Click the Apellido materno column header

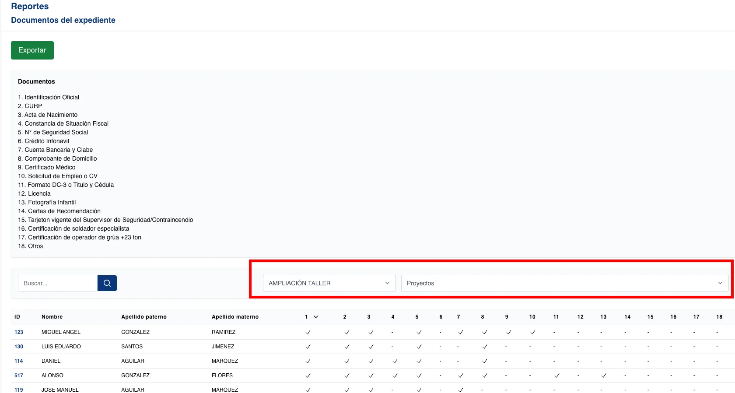[235, 317]
